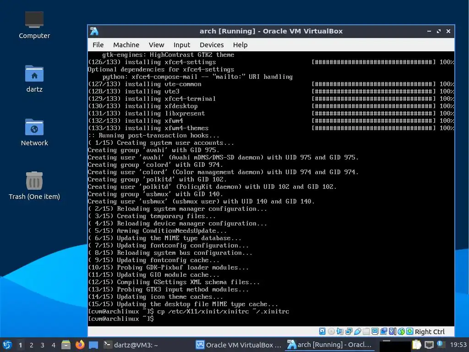Switch to workspace 1
Viewport: 469px width, 352px height.
pyautogui.click(x=20, y=345)
